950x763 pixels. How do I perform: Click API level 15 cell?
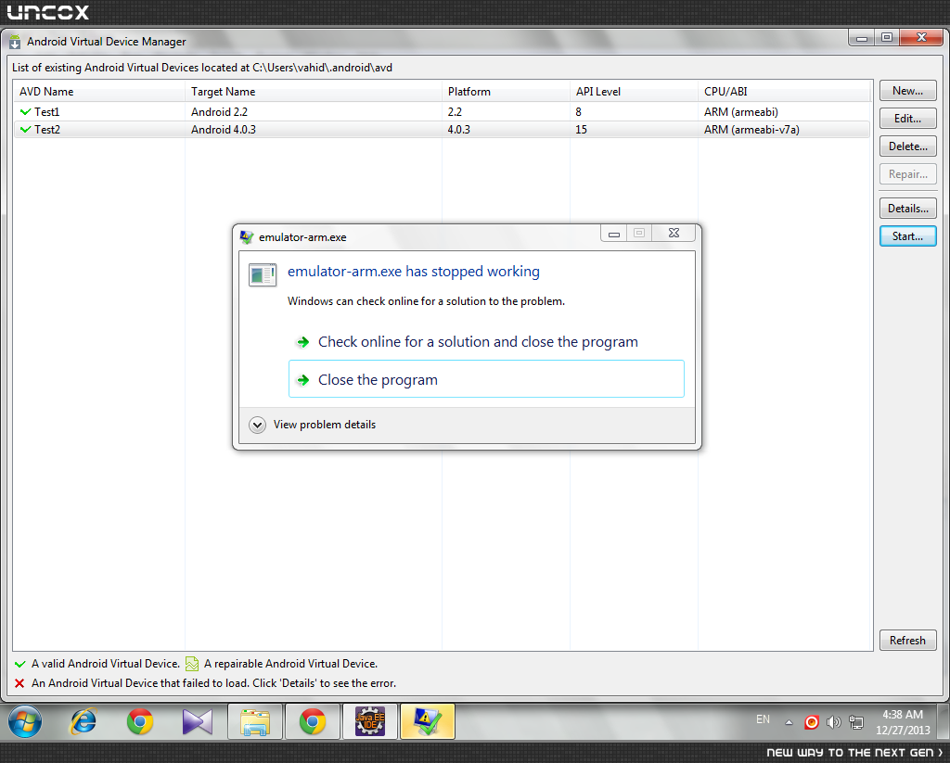click(581, 130)
